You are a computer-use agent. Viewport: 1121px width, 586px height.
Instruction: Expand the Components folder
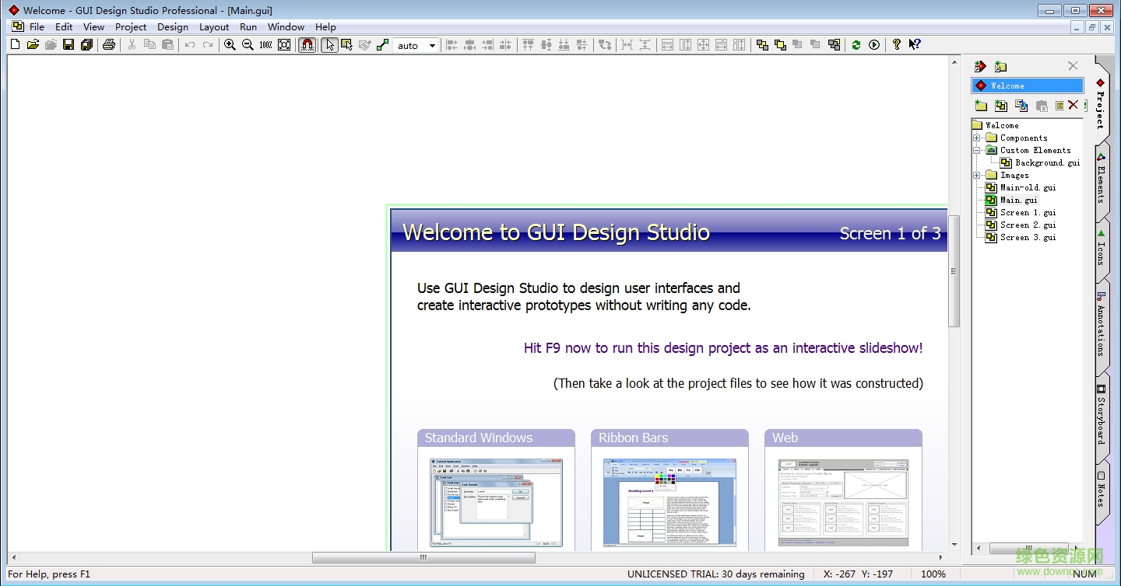[x=977, y=138]
